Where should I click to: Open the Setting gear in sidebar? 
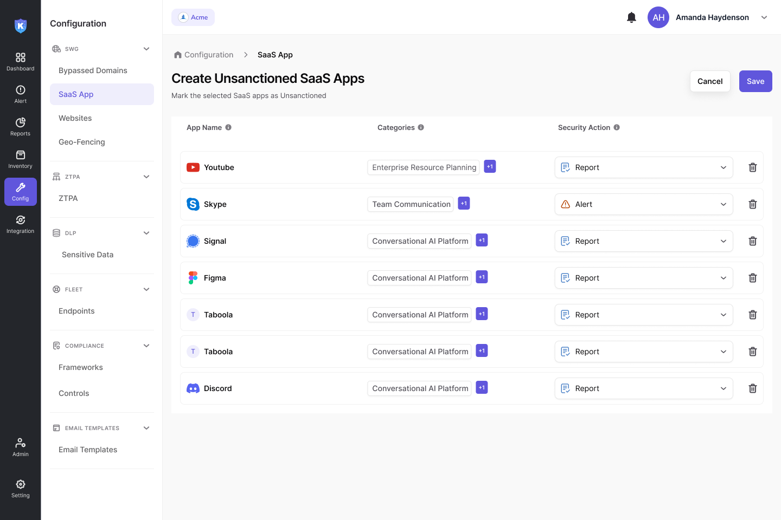[x=21, y=489]
